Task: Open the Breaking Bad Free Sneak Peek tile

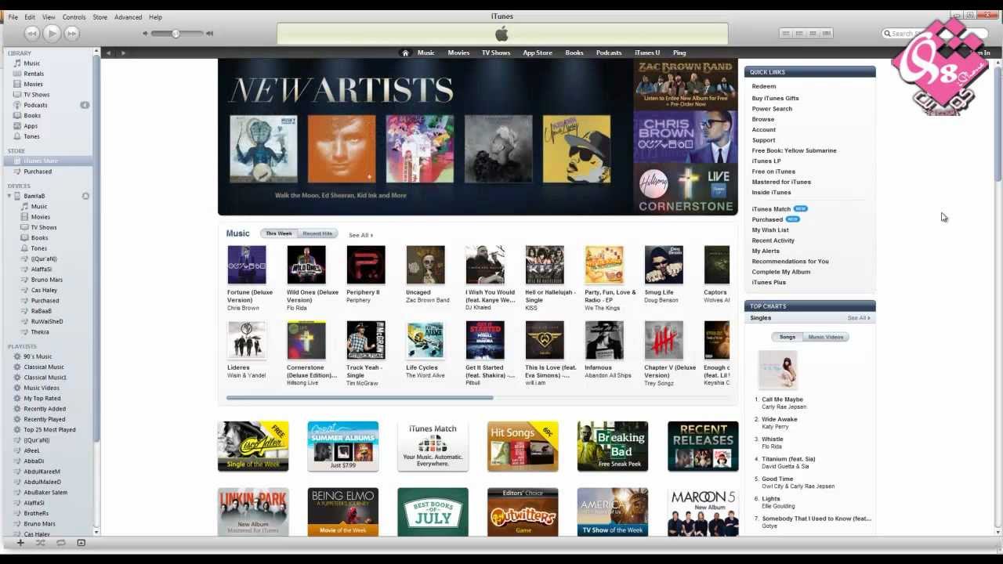Action: pos(613,446)
